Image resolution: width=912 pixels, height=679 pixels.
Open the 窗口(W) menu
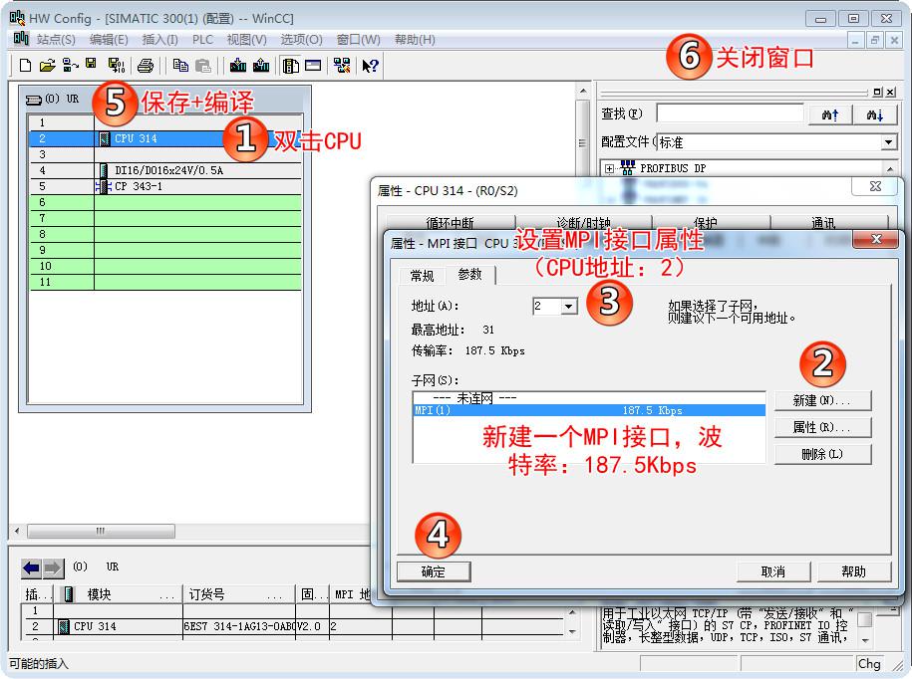[x=358, y=40]
